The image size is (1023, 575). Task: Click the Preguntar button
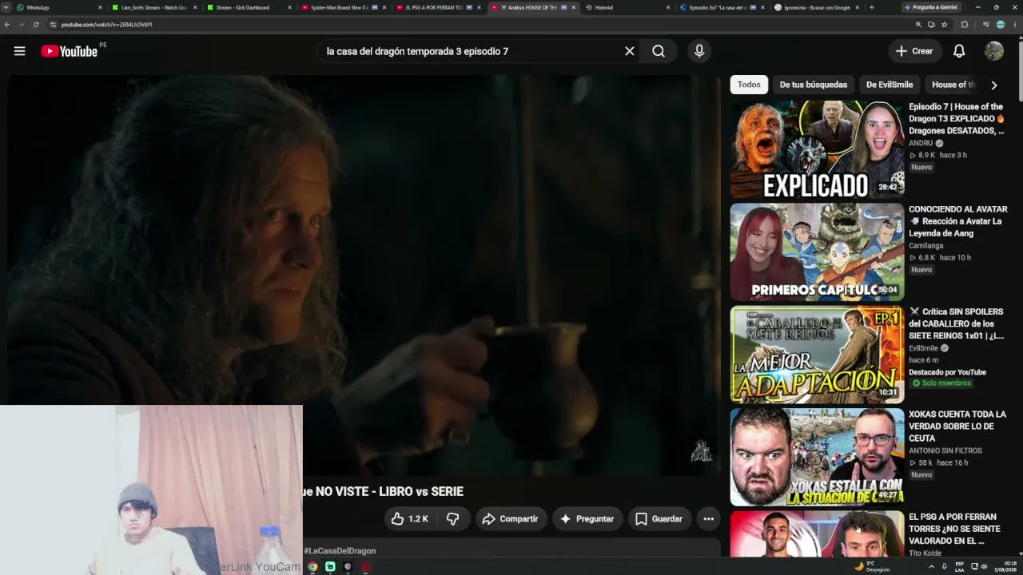pos(587,519)
